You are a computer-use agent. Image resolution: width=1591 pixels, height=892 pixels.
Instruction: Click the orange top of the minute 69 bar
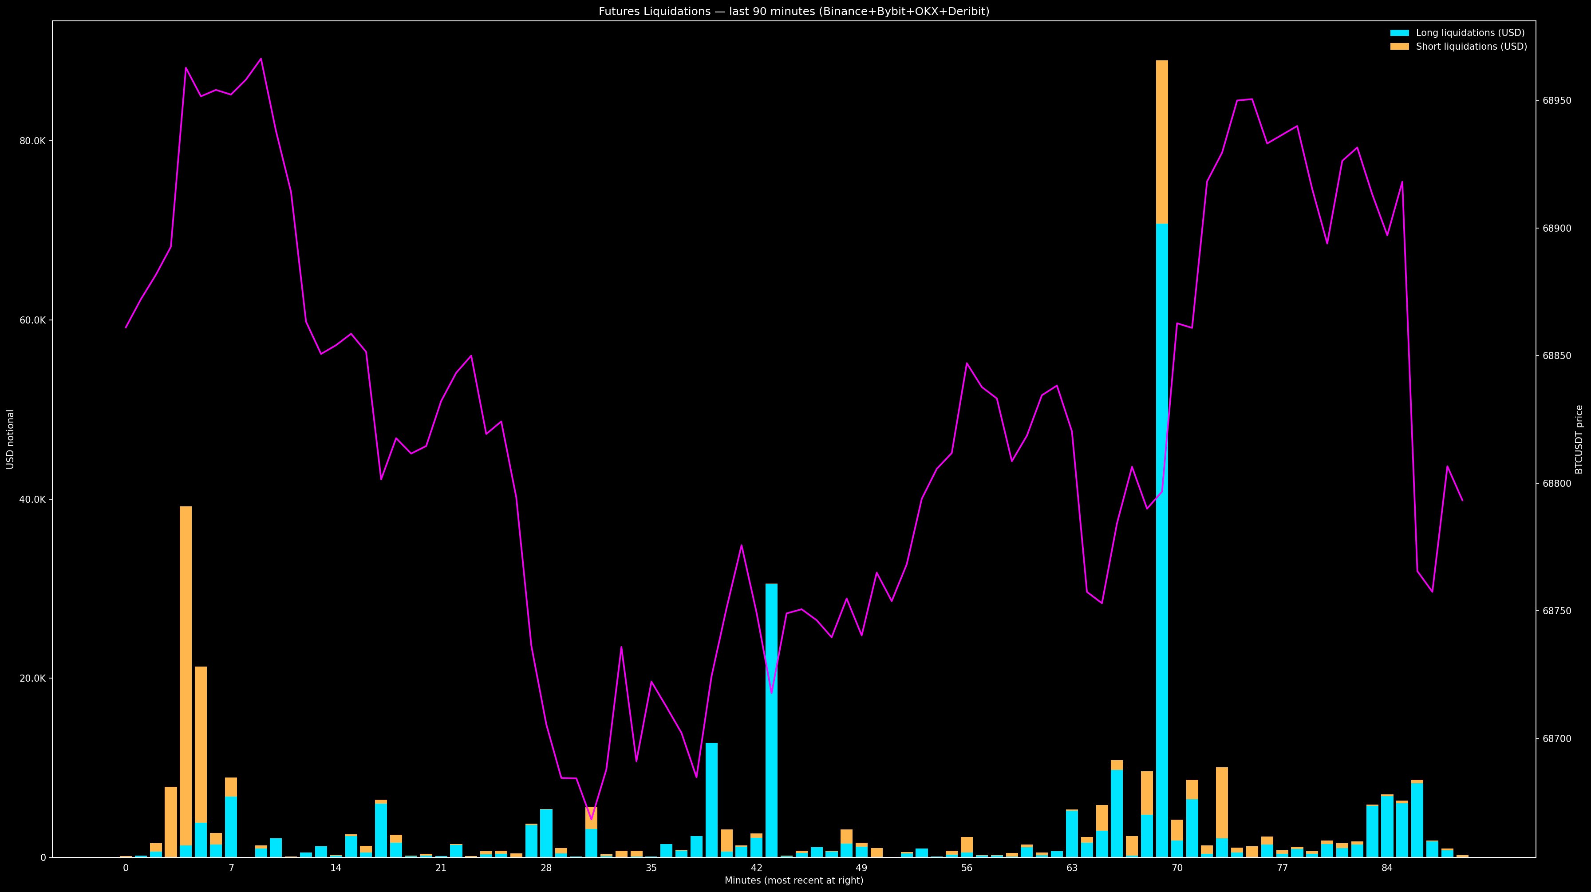[1162, 142]
